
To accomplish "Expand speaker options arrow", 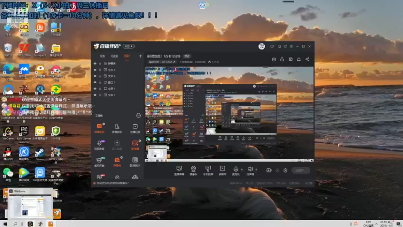I will (256, 169).
